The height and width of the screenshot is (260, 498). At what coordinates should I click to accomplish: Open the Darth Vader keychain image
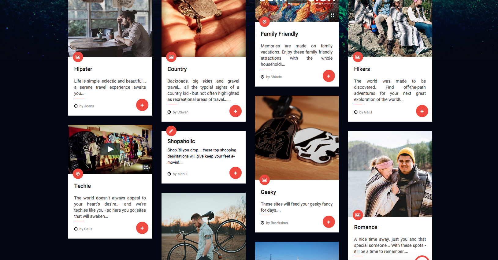click(297, 138)
